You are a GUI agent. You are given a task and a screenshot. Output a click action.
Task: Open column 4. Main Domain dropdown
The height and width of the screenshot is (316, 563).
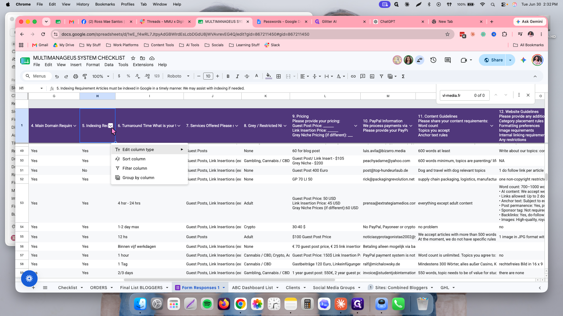click(x=75, y=126)
